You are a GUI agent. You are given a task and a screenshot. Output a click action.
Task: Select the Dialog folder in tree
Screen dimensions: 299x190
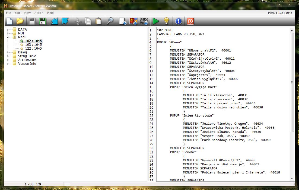22,52
